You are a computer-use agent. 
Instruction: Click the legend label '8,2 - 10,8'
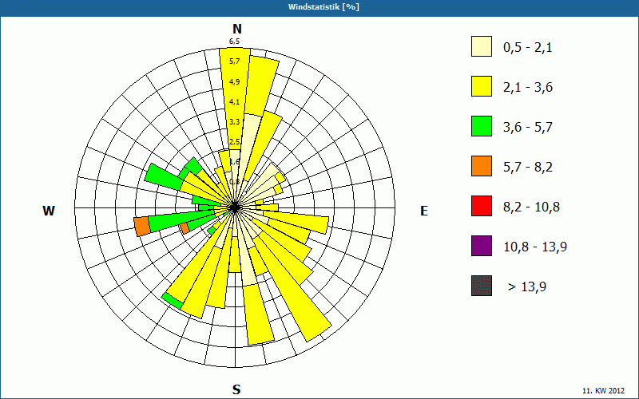531,207
